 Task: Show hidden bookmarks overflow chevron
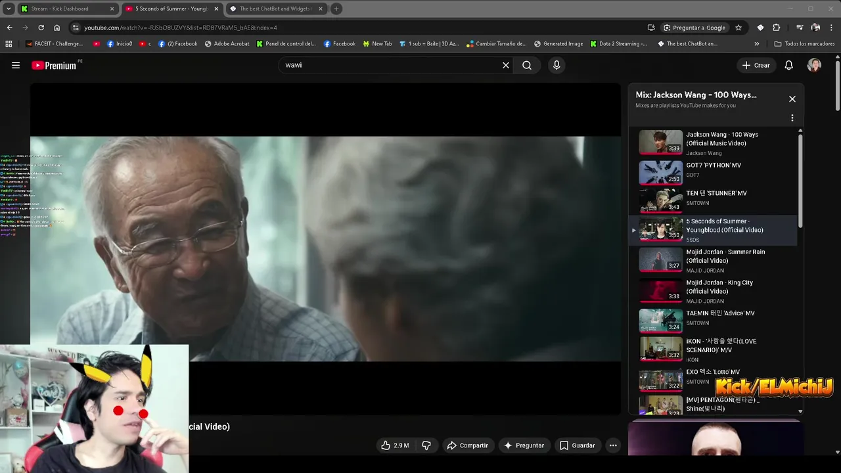click(x=756, y=44)
